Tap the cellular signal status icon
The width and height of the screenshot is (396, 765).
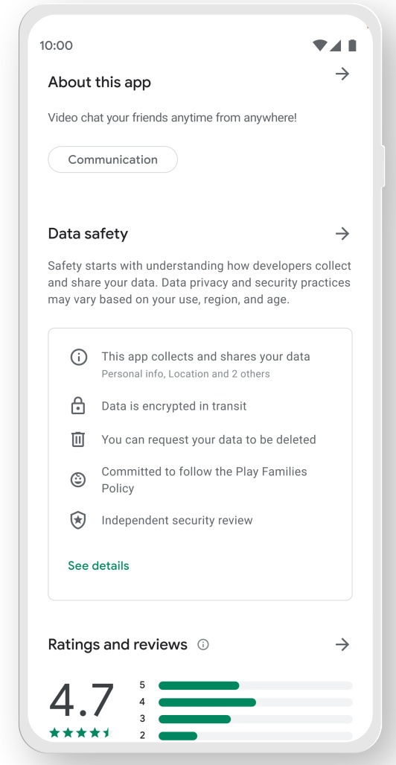[335, 46]
